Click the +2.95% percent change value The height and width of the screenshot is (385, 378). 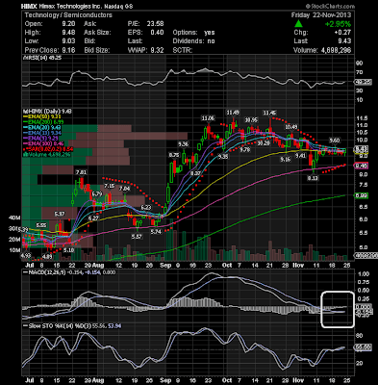[338, 24]
